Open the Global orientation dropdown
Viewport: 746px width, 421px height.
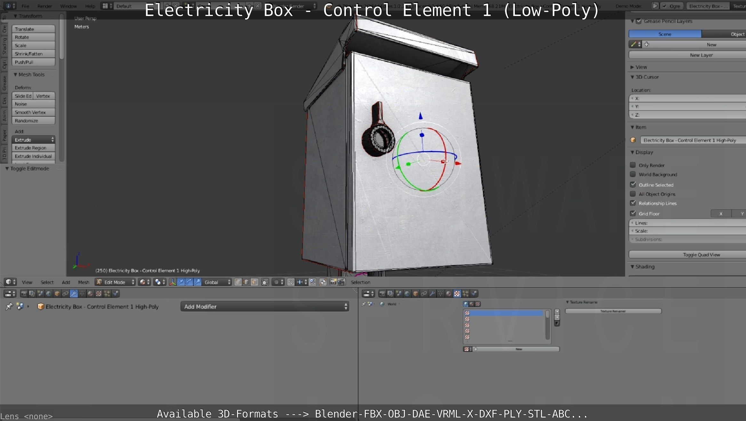(x=217, y=282)
